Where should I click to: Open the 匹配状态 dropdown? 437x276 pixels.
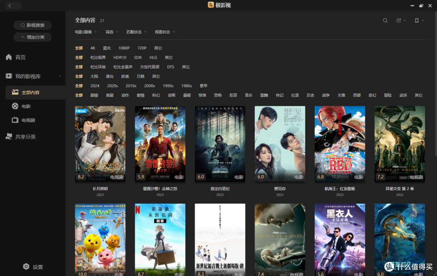[137, 32]
